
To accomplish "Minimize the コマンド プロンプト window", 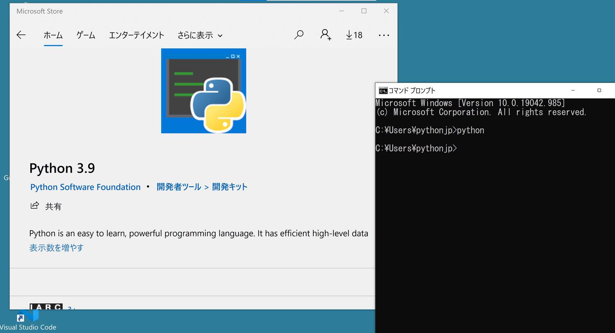I will click(x=573, y=91).
